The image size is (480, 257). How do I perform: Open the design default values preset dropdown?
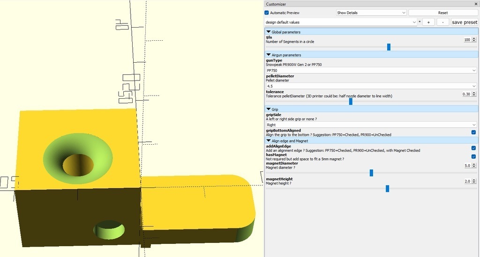(x=341, y=22)
